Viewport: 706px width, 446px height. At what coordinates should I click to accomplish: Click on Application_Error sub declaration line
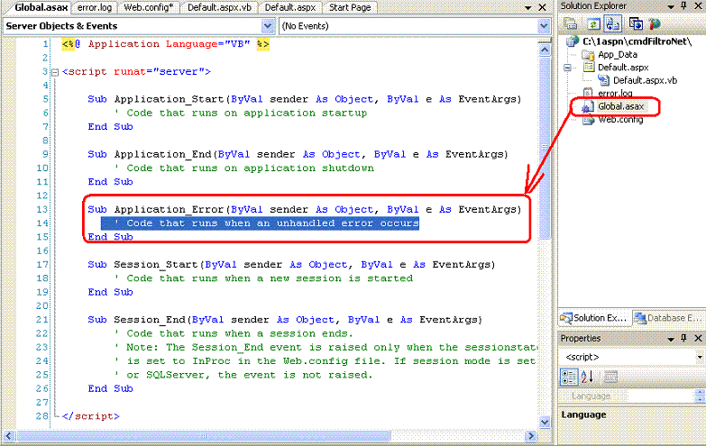305,209
